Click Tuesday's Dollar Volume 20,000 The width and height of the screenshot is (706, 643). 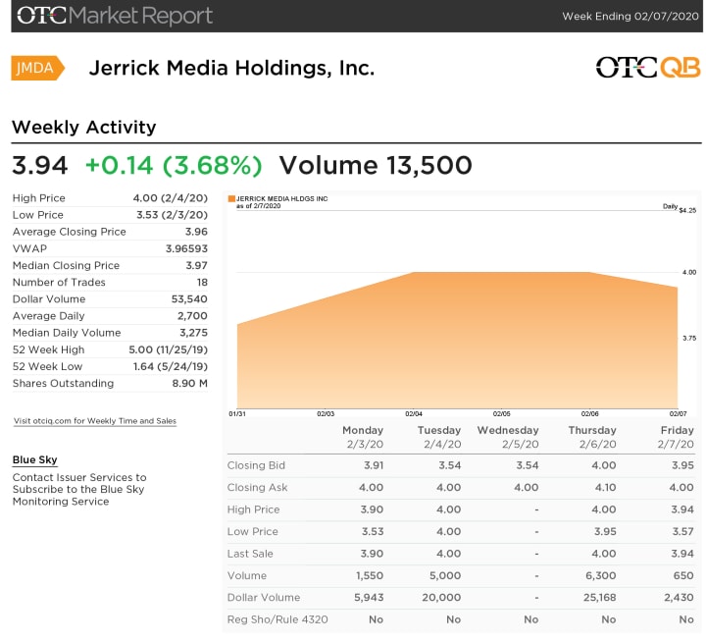441,598
